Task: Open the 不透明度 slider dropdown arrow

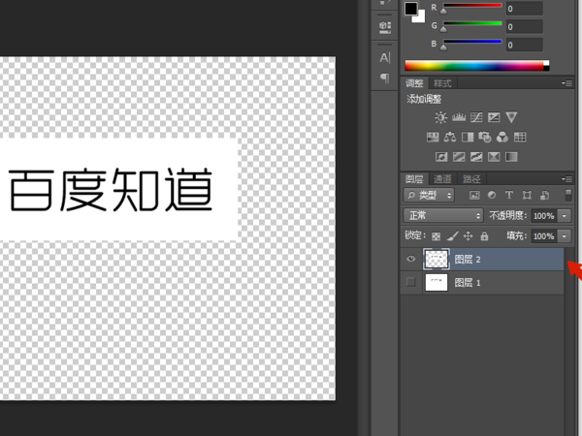Action: coord(565,216)
